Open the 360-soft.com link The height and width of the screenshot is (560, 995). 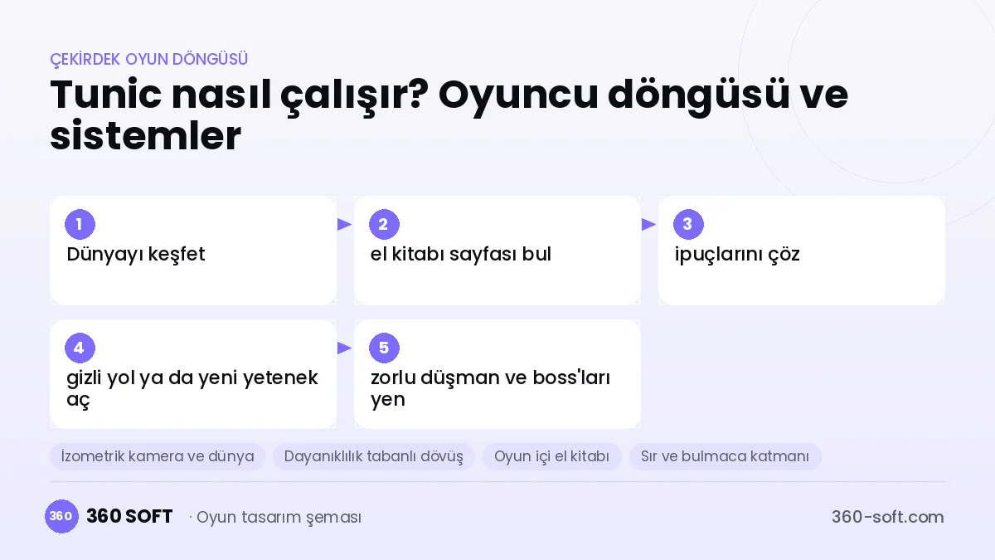point(888,517)
